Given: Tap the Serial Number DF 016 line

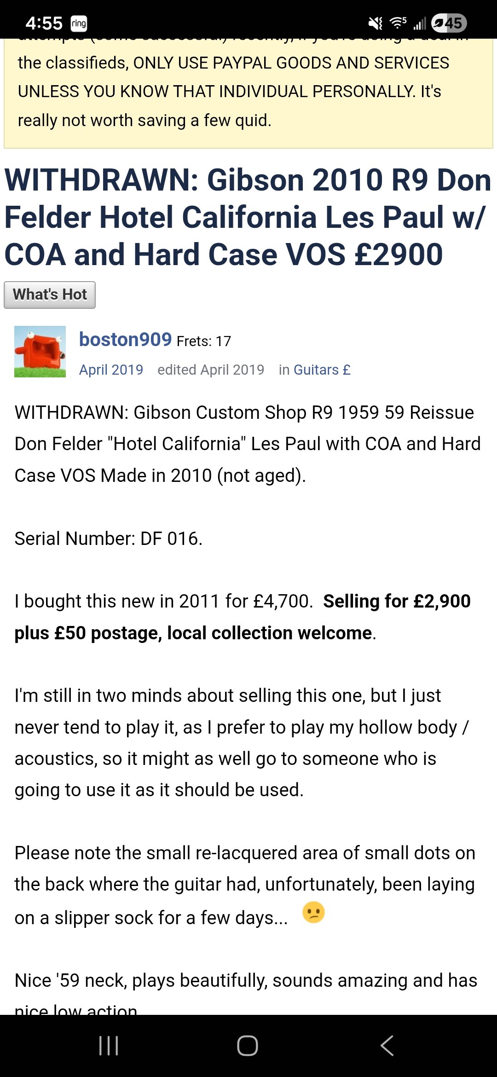Looking at the screenshot, I should point(109,538).
